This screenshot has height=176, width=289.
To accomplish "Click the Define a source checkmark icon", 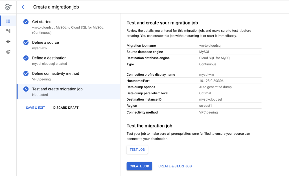I will 26,43.
